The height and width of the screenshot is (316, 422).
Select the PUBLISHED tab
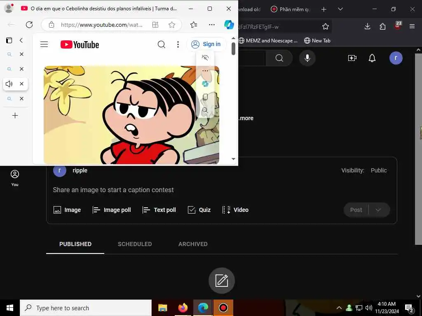coord(75,244)
